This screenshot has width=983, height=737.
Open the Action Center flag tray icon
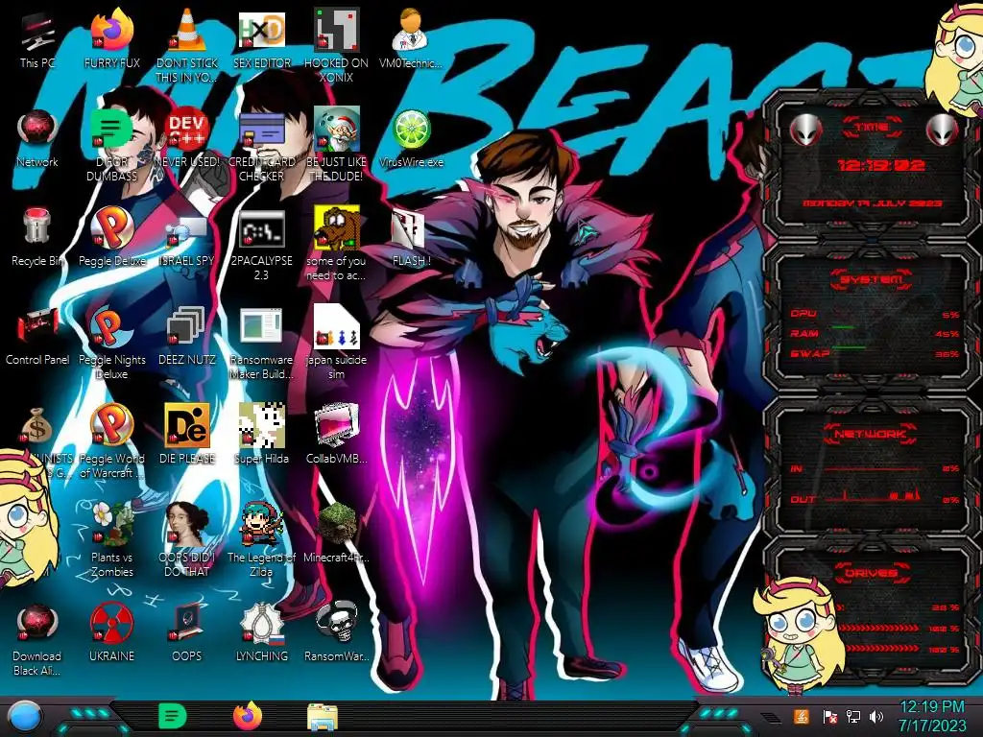tap(829, 716)
